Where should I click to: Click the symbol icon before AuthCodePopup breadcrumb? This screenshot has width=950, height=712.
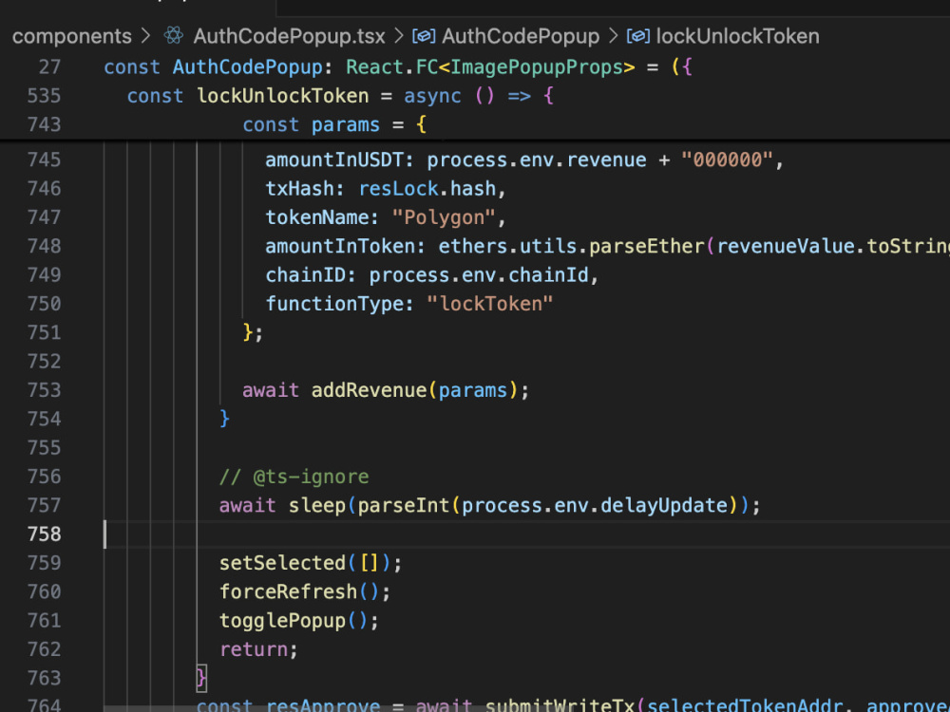pos(424,36)
